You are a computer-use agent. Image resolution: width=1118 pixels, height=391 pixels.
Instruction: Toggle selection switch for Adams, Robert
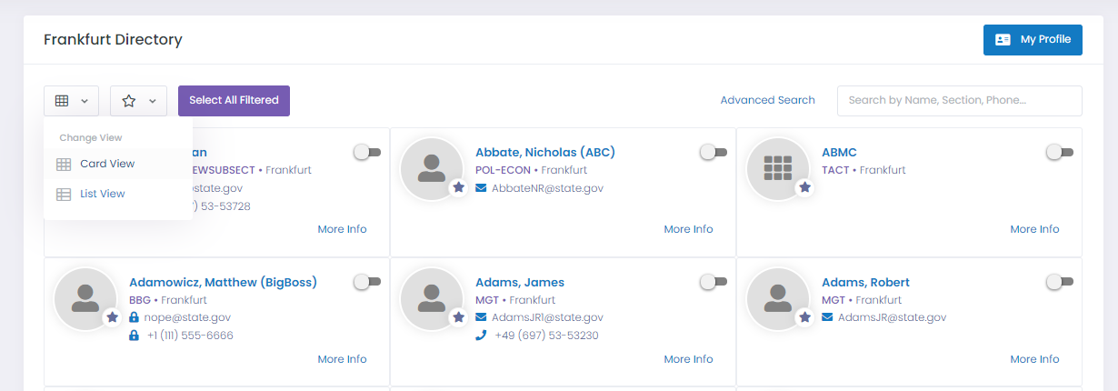[1060, 282]
